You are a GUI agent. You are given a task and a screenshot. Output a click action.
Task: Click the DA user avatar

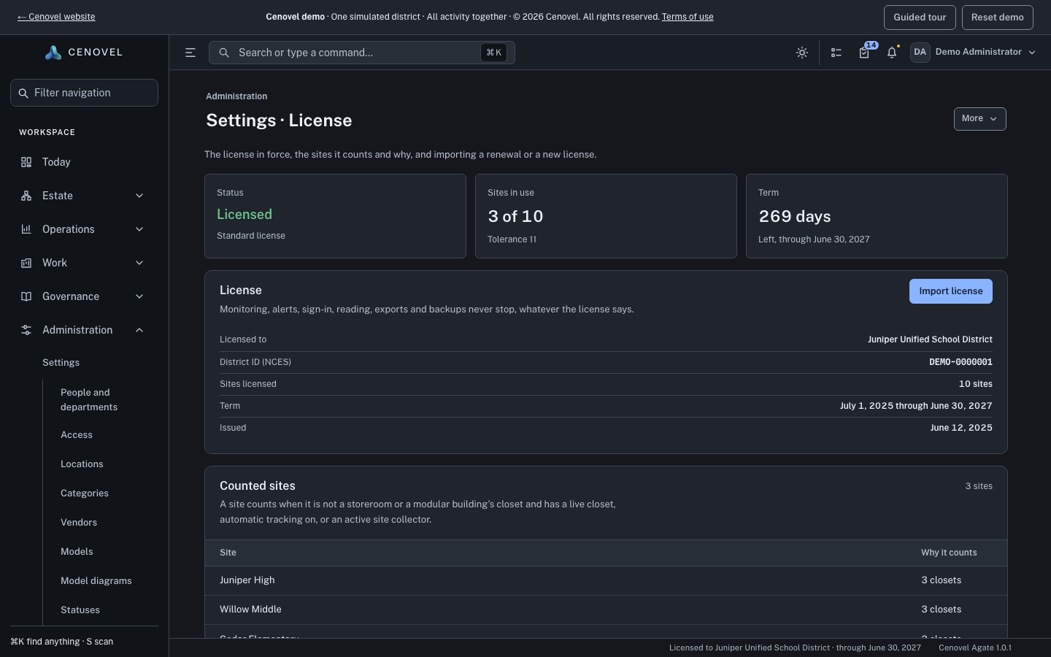point(920,53)
